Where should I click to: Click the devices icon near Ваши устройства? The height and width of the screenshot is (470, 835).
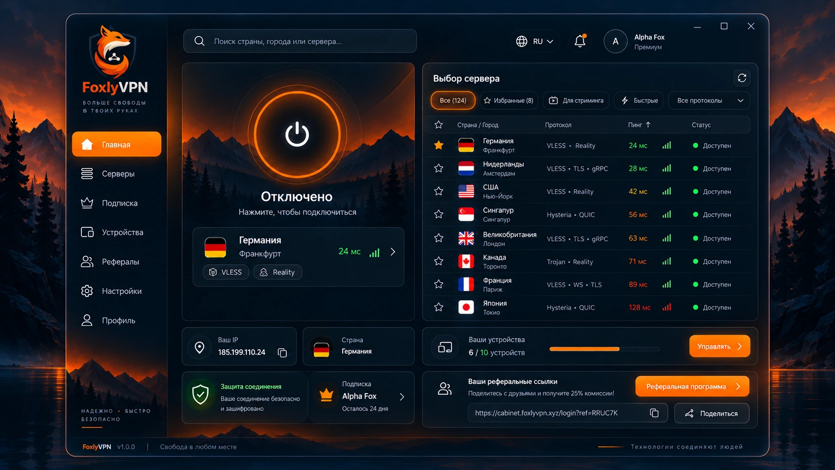445,347
